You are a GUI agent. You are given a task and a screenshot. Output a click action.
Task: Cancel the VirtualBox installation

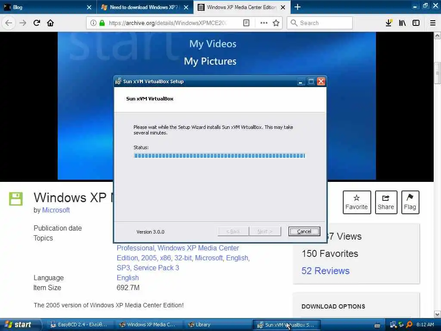[304, 231]
